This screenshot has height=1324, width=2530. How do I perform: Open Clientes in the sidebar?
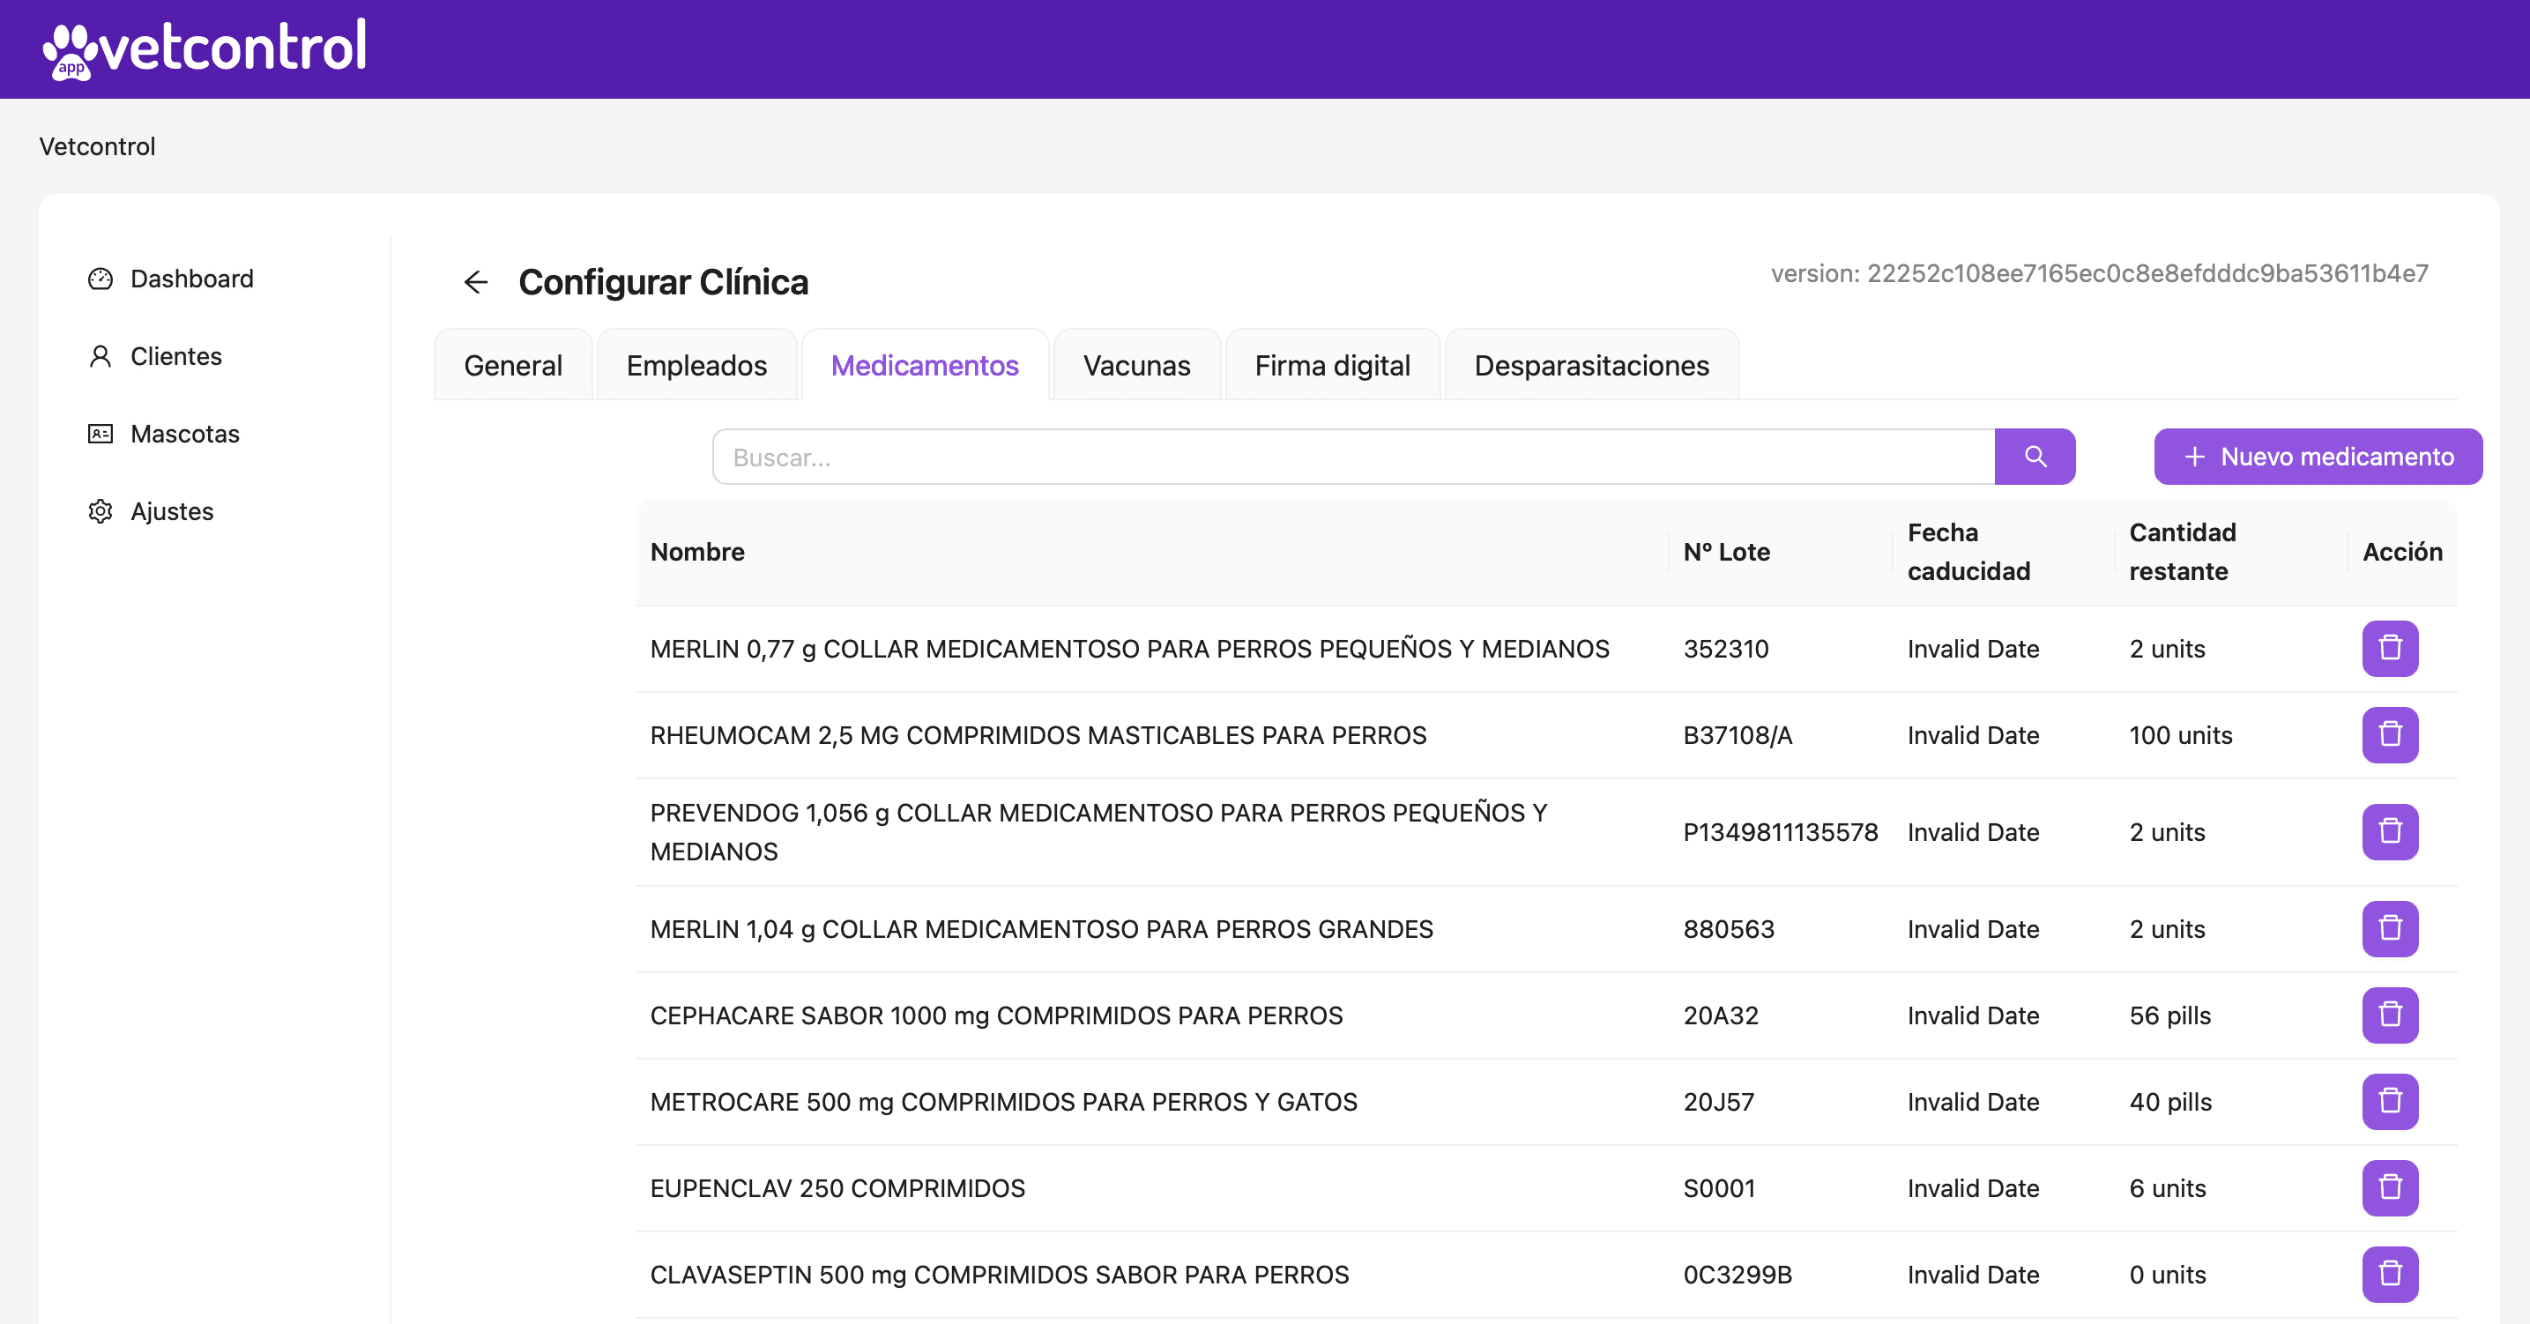[x=154, y=356]
